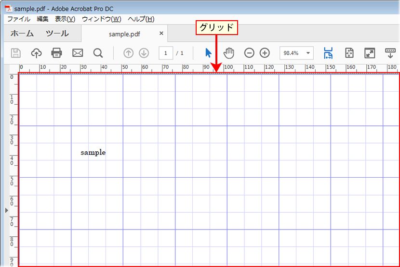The height and width of the screenshot is (267, 400).
Task: Enter full screen mode icon
Action: coord(370,53)
